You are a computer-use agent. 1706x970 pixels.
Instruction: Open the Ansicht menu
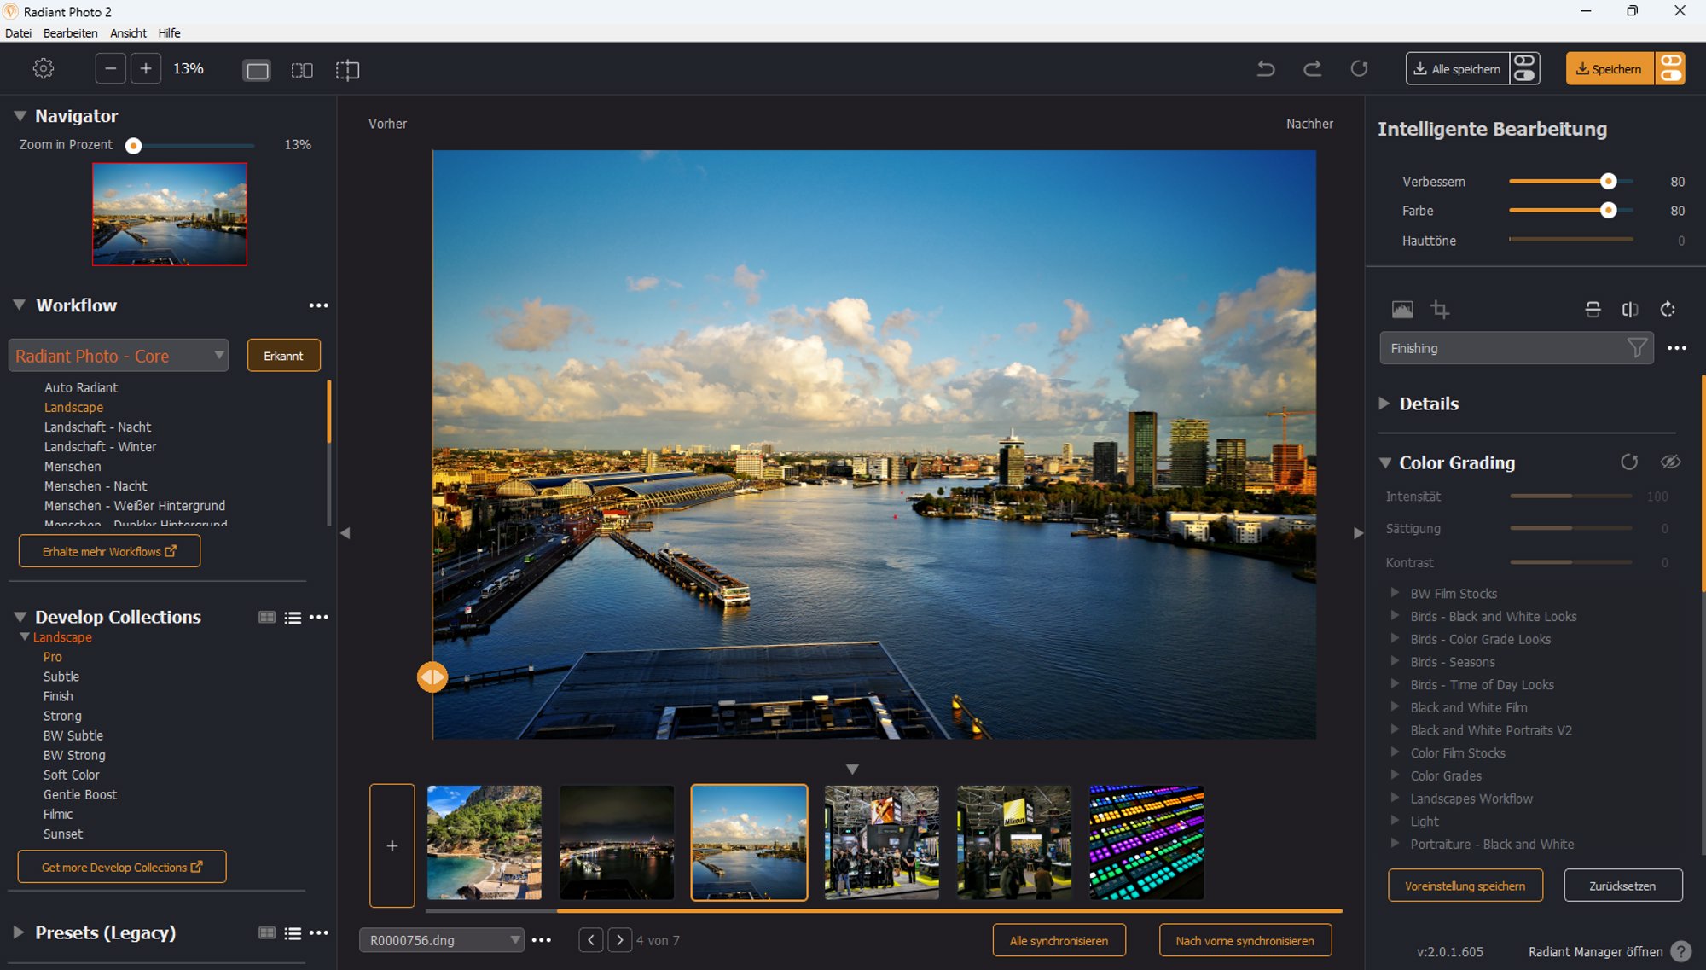point(128,33)
